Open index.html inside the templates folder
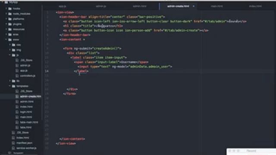The width and height of the screenshot is (276, 155). tap(26, 107)
